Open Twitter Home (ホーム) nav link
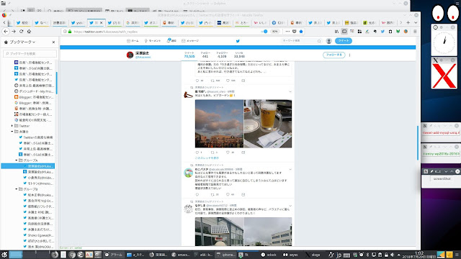The height and width of the screenshot is (259, 461). 133,41
